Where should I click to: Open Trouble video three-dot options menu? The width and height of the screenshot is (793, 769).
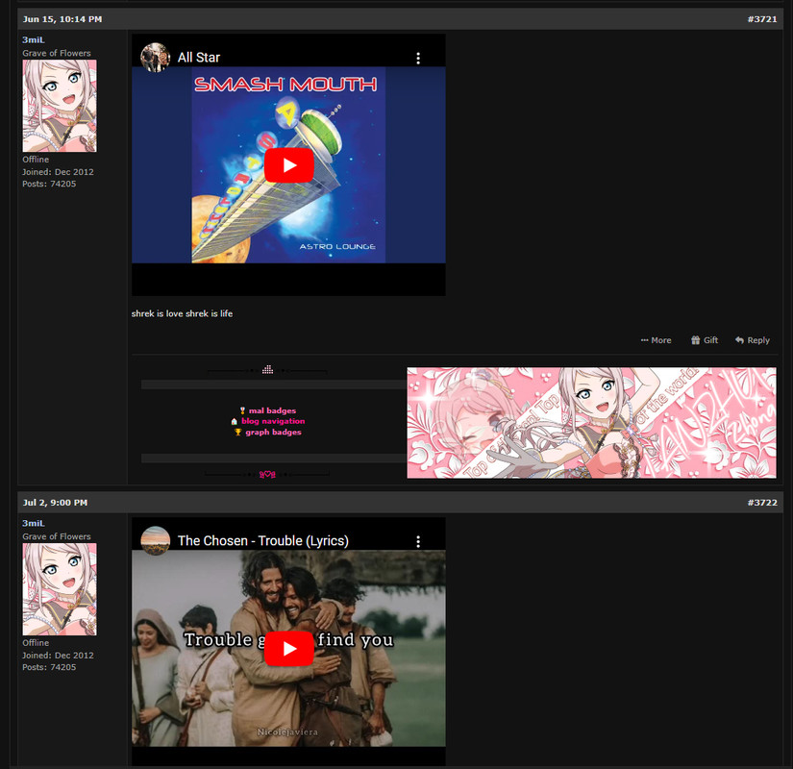pos(418,542)
